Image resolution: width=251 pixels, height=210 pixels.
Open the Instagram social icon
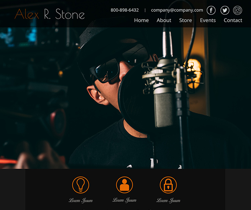237,10
